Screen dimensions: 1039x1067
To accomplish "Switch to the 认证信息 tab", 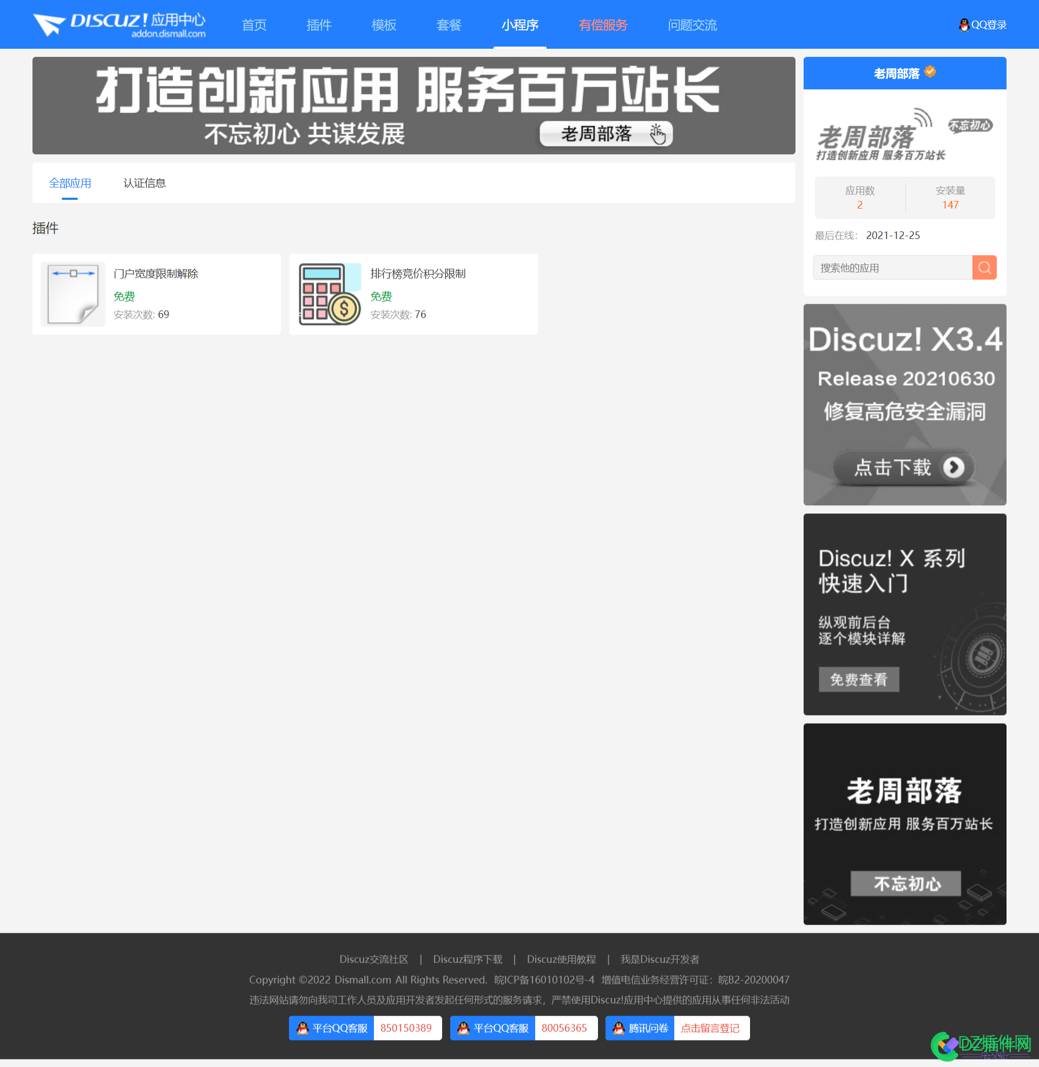I will pyautogui.click(x=144, y=183).
